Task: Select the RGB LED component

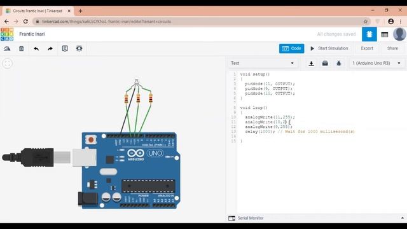Action: click(x=137, y=82)
